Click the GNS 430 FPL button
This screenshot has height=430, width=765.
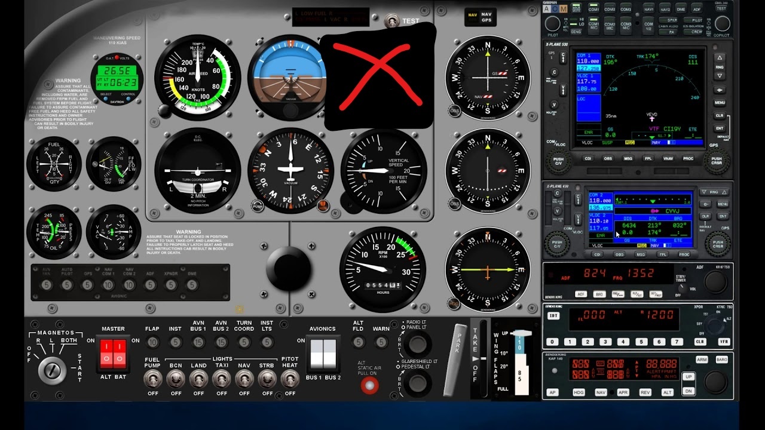tap(662, 254)
